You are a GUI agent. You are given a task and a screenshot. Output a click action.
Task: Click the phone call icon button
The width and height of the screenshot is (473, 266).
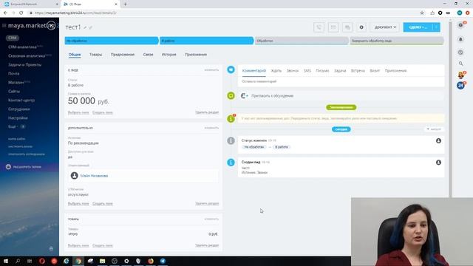click(319, 27)
